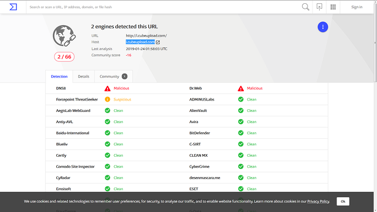Click the CyRadar clean check icon

(x=108, y=178)
